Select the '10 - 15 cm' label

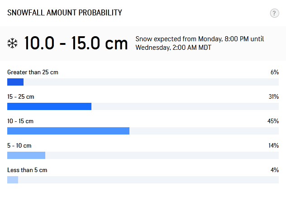(20, 121)
